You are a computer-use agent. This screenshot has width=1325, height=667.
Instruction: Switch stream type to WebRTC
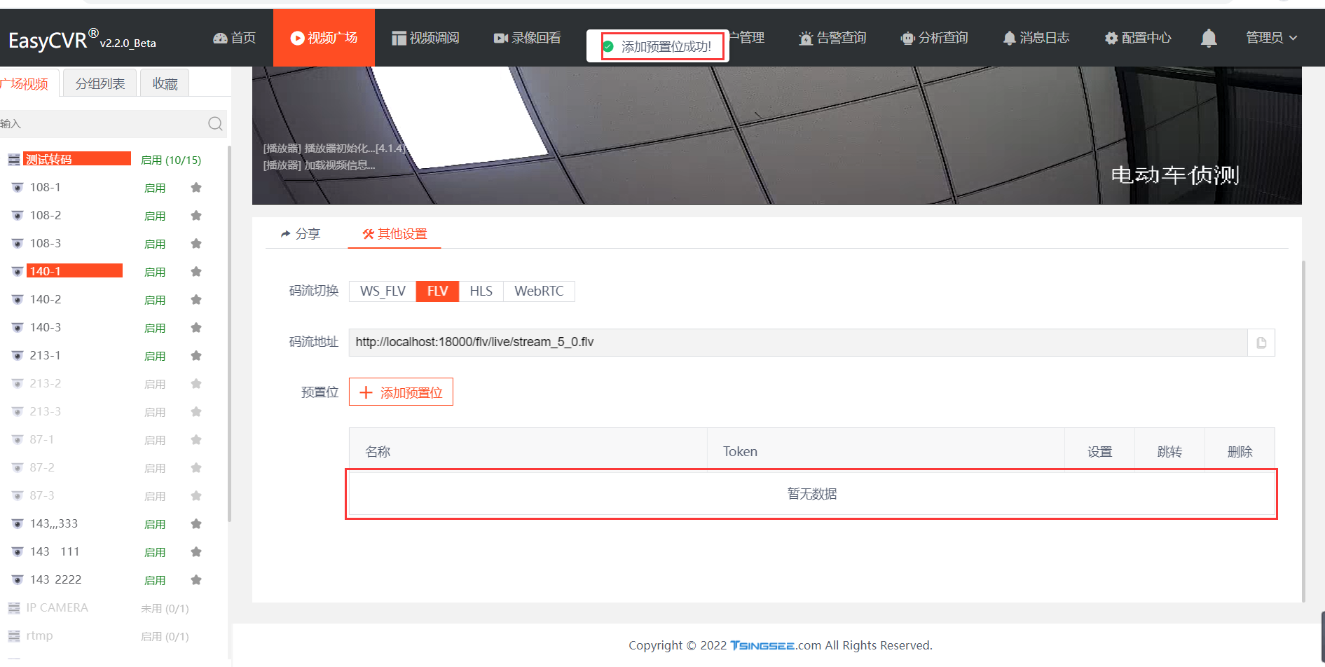click(x=538, y=291)
